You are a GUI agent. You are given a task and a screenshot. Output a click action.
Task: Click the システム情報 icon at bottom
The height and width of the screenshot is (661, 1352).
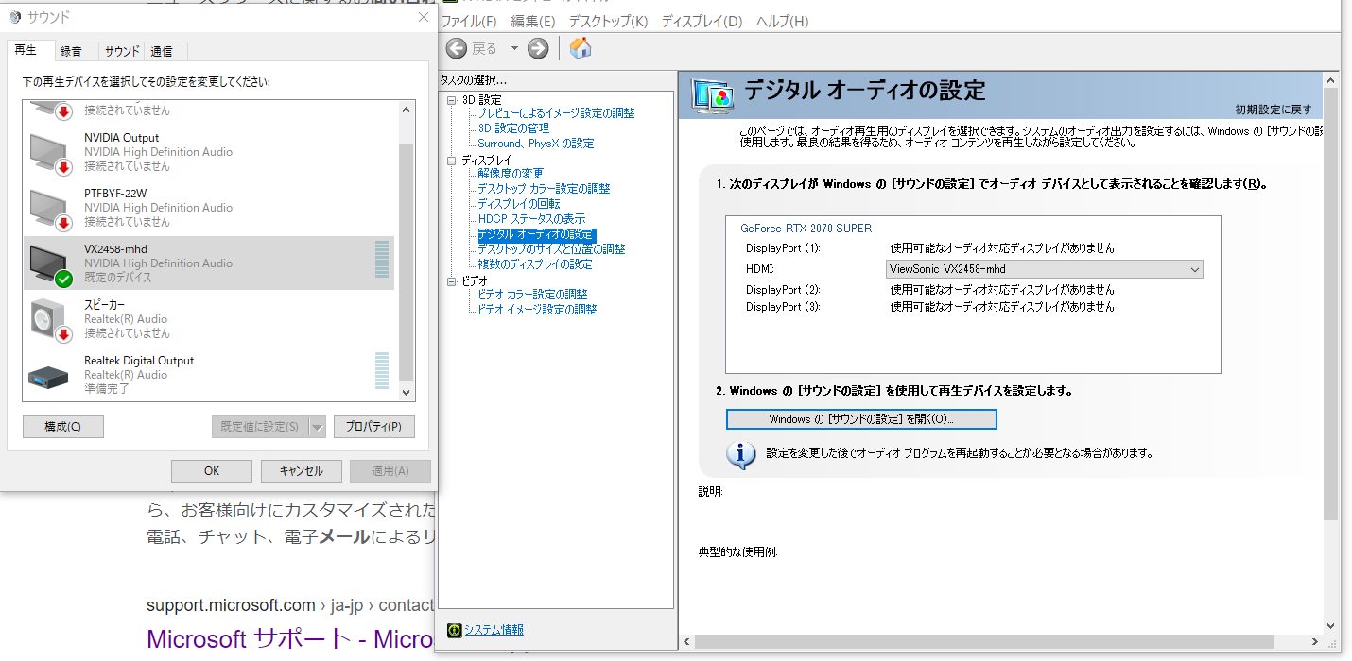[x=454, y=630]
